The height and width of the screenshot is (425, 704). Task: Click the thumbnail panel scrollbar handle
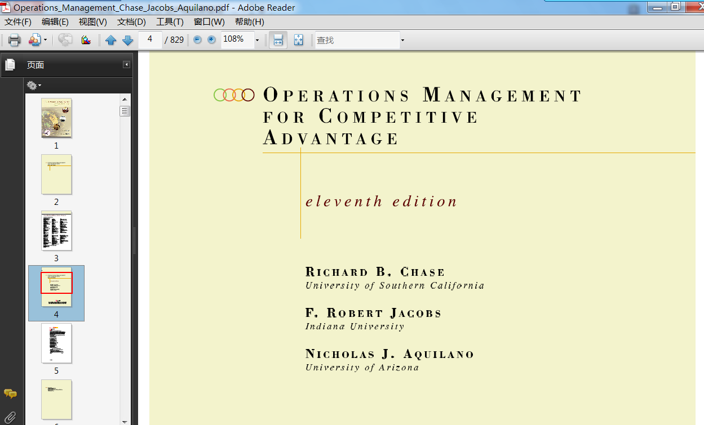coord(125,111)
